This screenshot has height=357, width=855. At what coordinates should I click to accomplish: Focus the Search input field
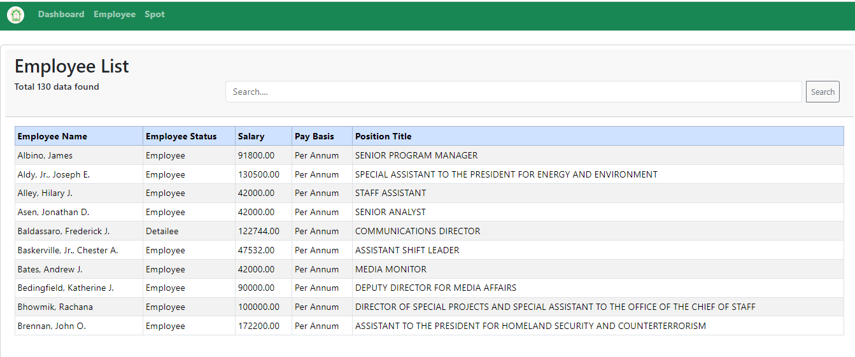tap(513, 92)
